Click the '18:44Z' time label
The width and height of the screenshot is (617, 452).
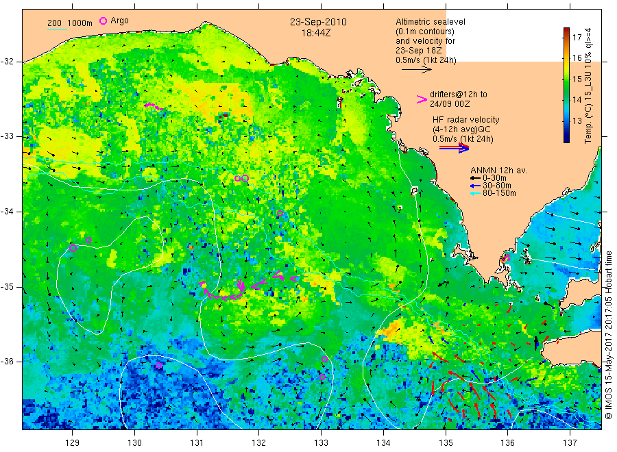click(x=316, y=33)
